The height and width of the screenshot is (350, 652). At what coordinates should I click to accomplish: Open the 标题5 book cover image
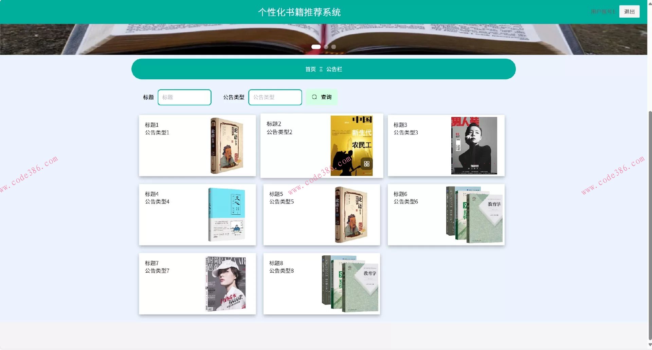click(351, 214)
